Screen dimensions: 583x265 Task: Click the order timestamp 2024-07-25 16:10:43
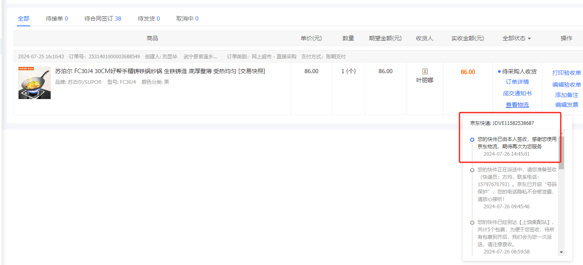point(41,56)
